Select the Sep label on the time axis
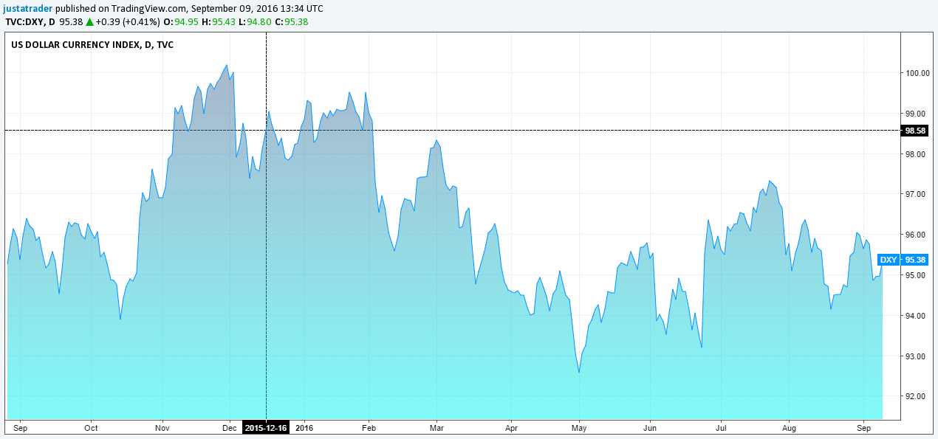 coord(21,427)
